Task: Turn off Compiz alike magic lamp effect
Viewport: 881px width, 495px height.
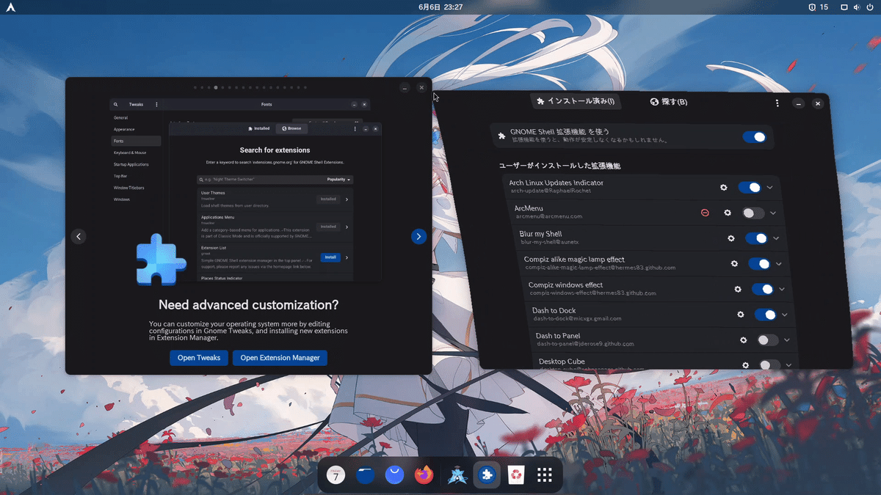Action: pos(759,264)
